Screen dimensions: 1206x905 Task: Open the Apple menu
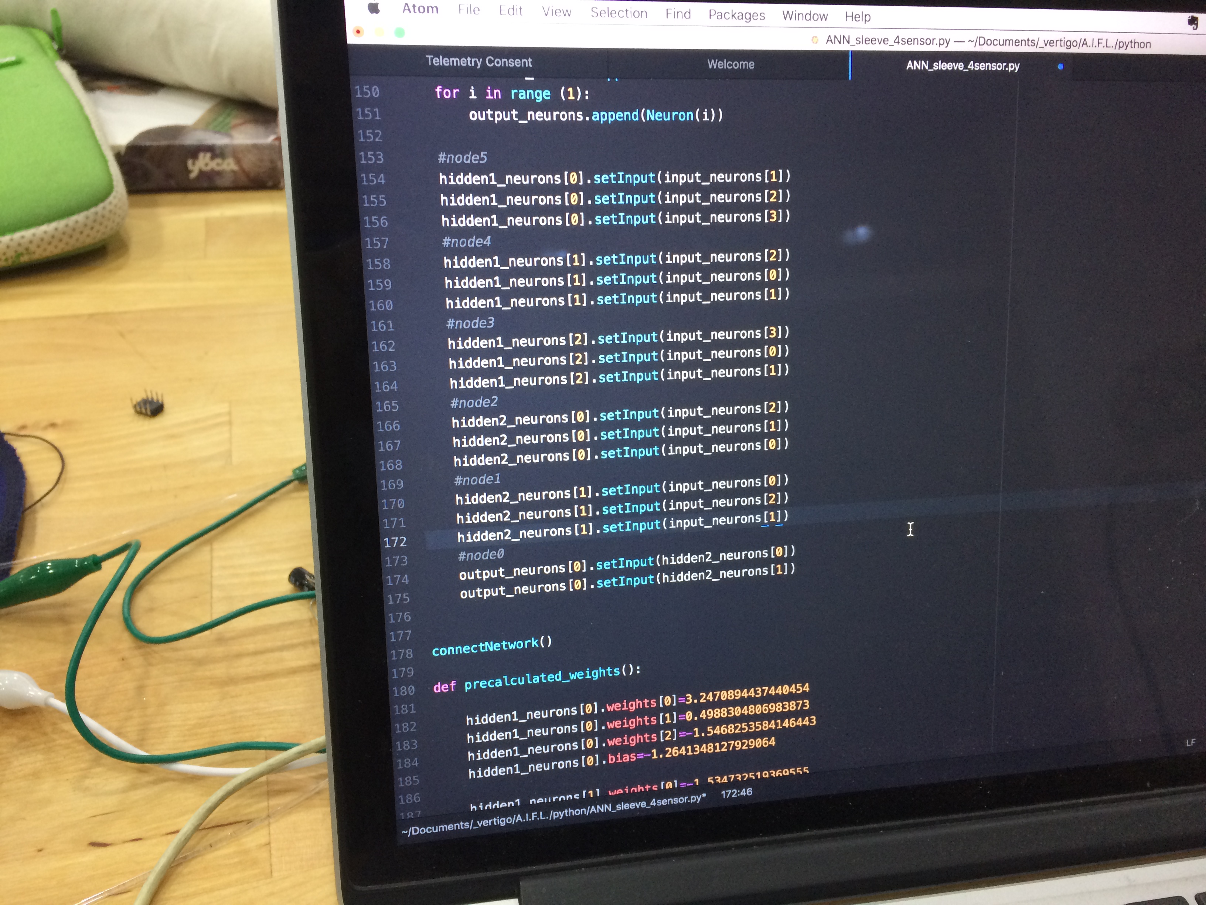click(374, 8)
